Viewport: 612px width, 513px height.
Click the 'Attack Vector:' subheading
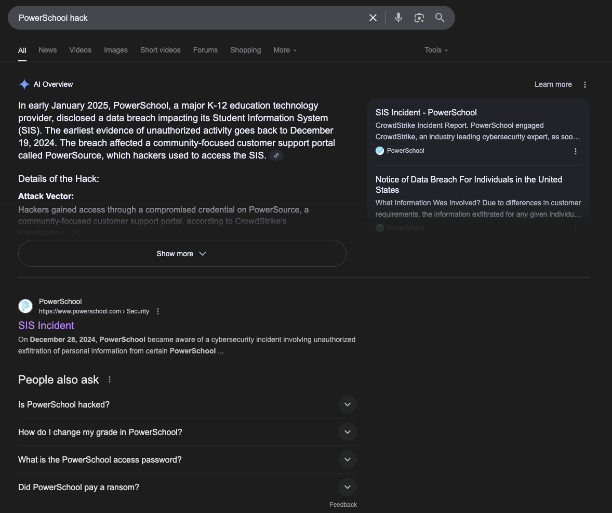click(46, 196)
